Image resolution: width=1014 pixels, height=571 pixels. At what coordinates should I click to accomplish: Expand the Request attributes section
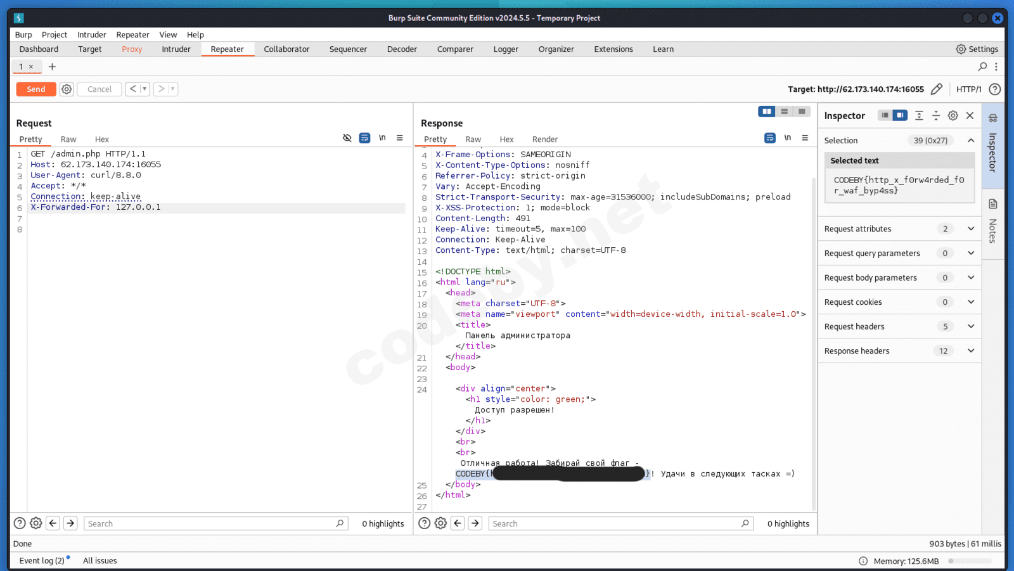point(970,229)
